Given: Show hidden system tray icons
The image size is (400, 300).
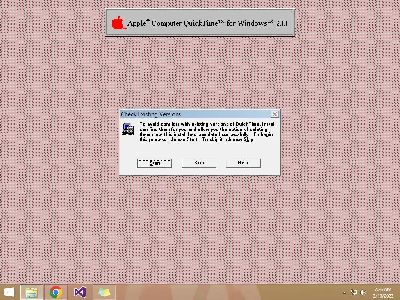Looking at the screenshot, I should click(344, 293).
